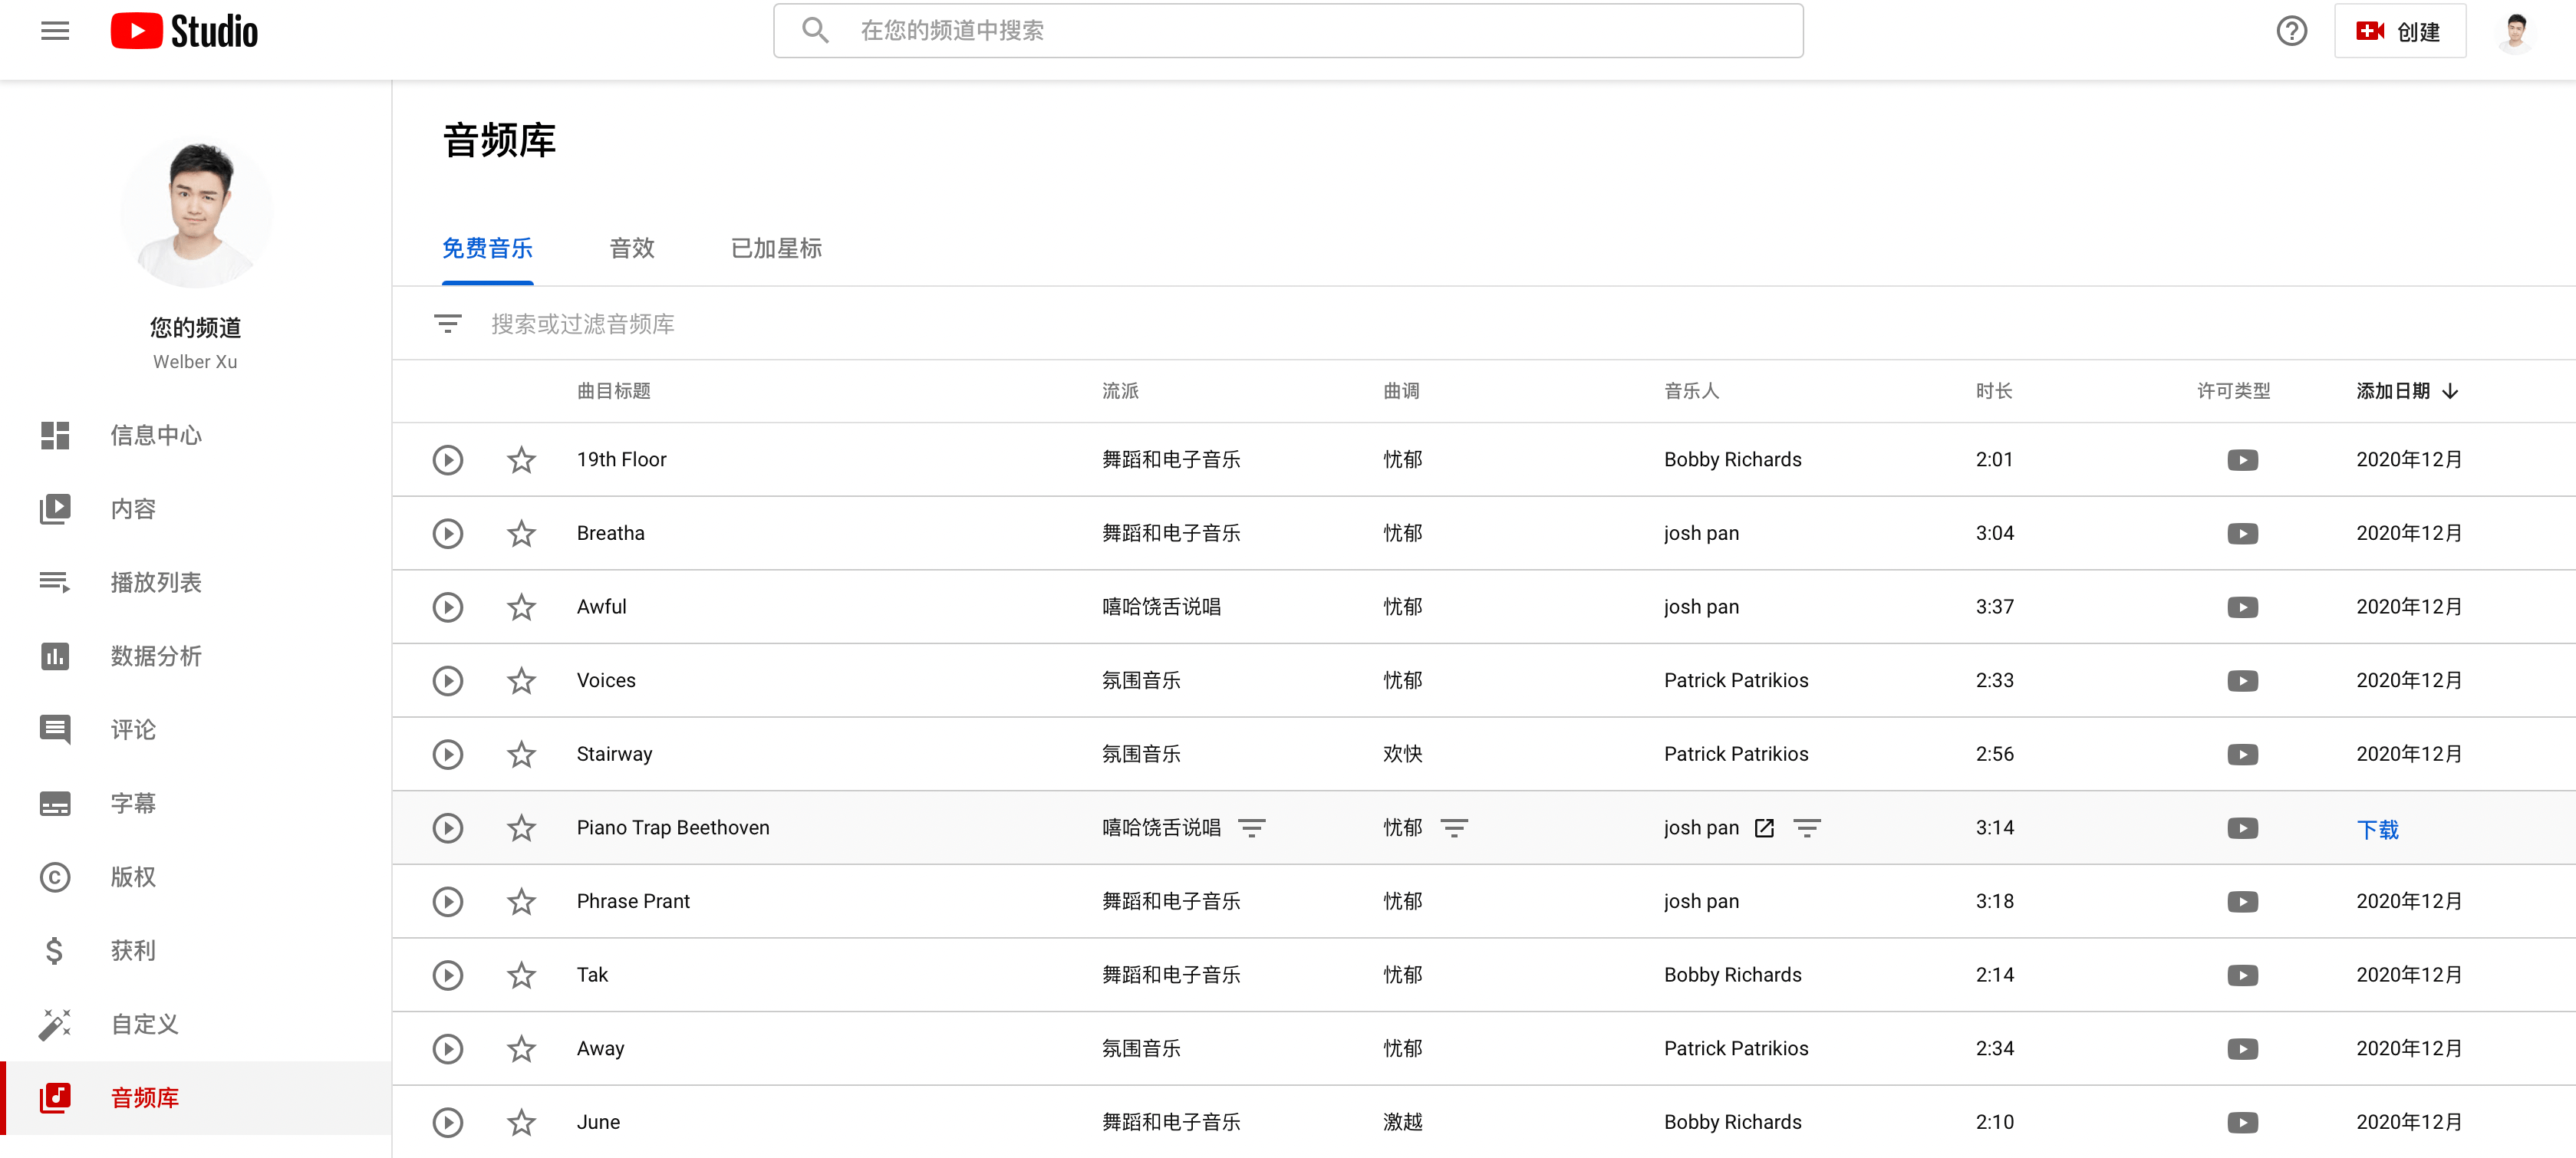Play the Breatha track preview

[447, 533]
